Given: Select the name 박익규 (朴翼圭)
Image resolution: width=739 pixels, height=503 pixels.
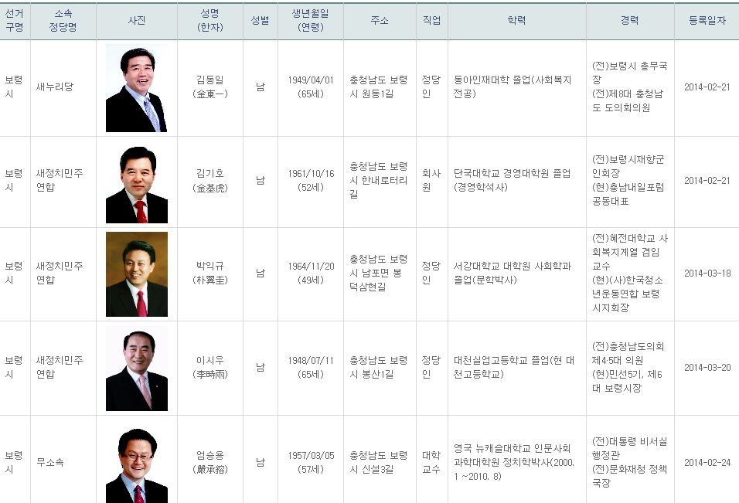Looking at the screenshot, I should click(210, 274).
